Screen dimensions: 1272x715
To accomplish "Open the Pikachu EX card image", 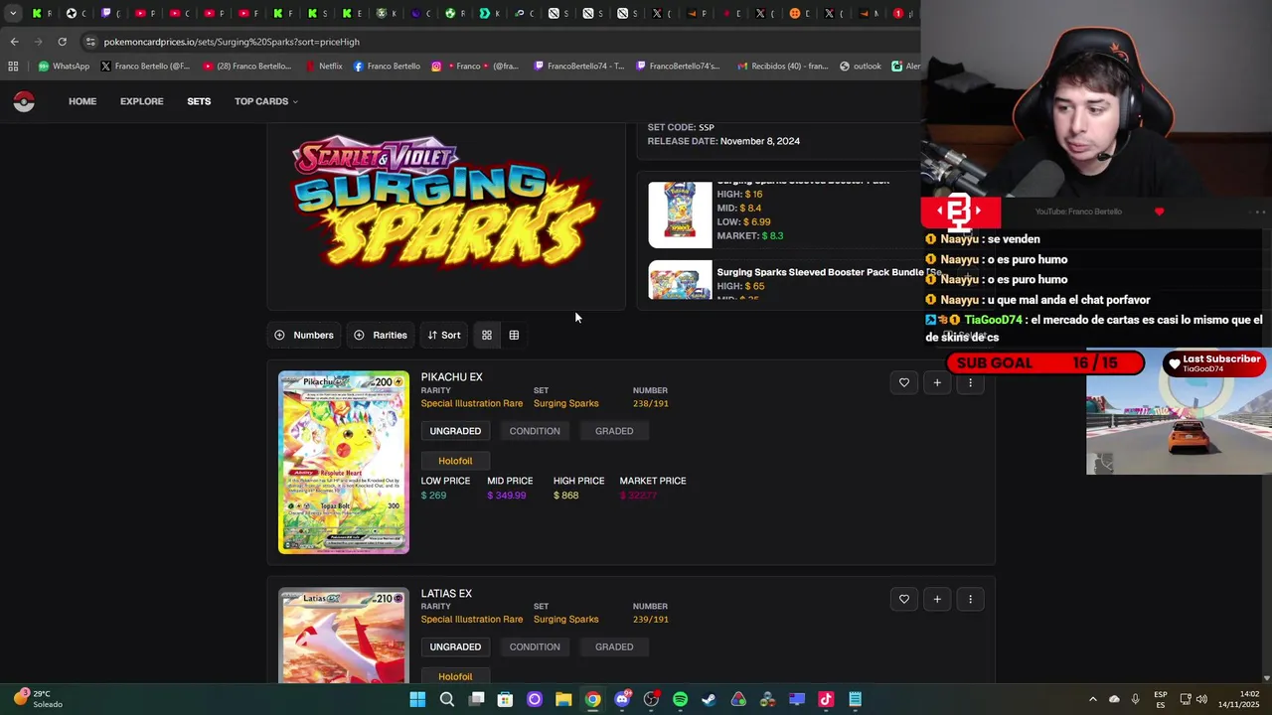I will [x=344, y=462].
